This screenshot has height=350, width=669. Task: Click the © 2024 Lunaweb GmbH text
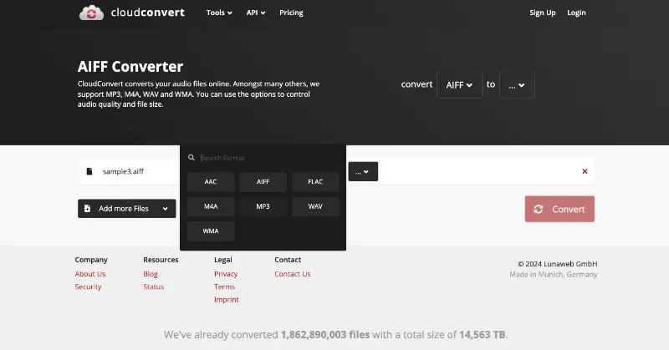pos(558,264)
